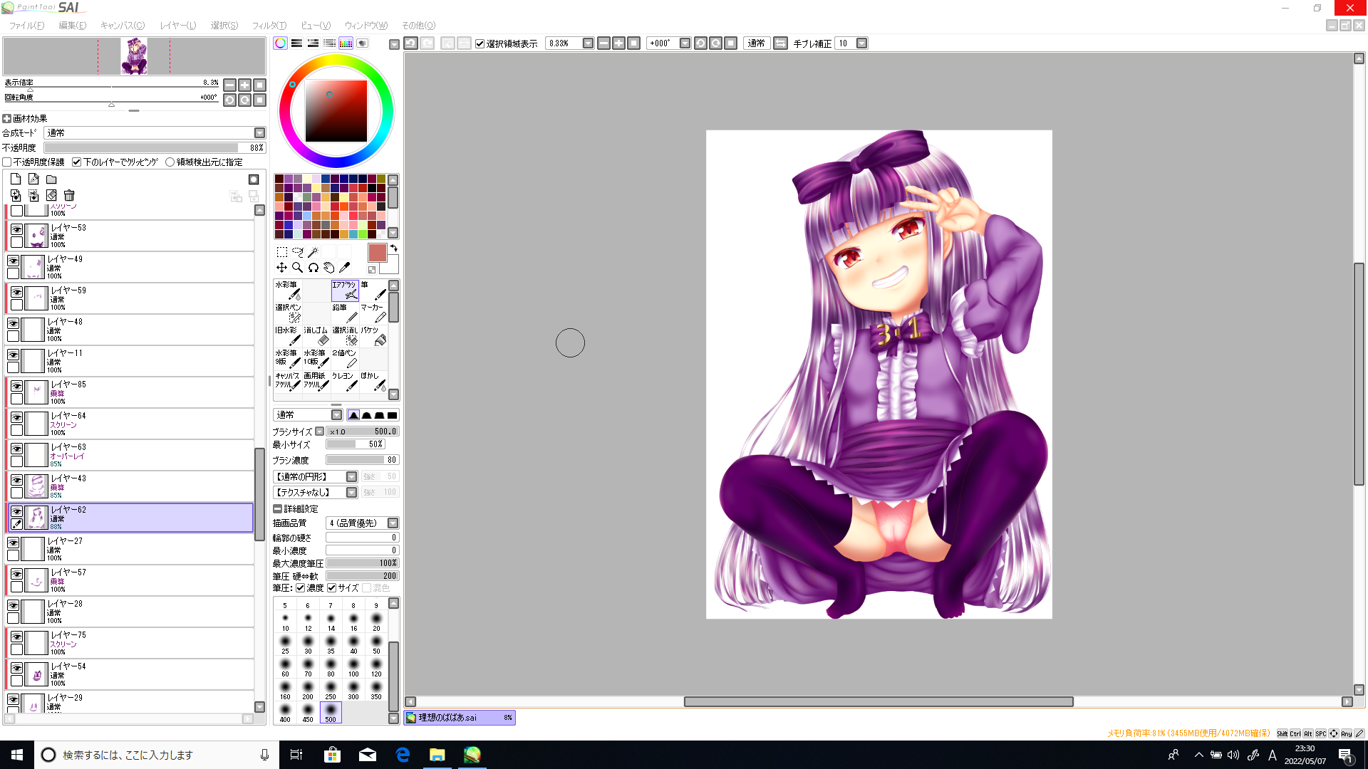Viewport: 1368px width, 769px height.
Task: Select the 100 brush size preset
Action: [x=353, y=667]
